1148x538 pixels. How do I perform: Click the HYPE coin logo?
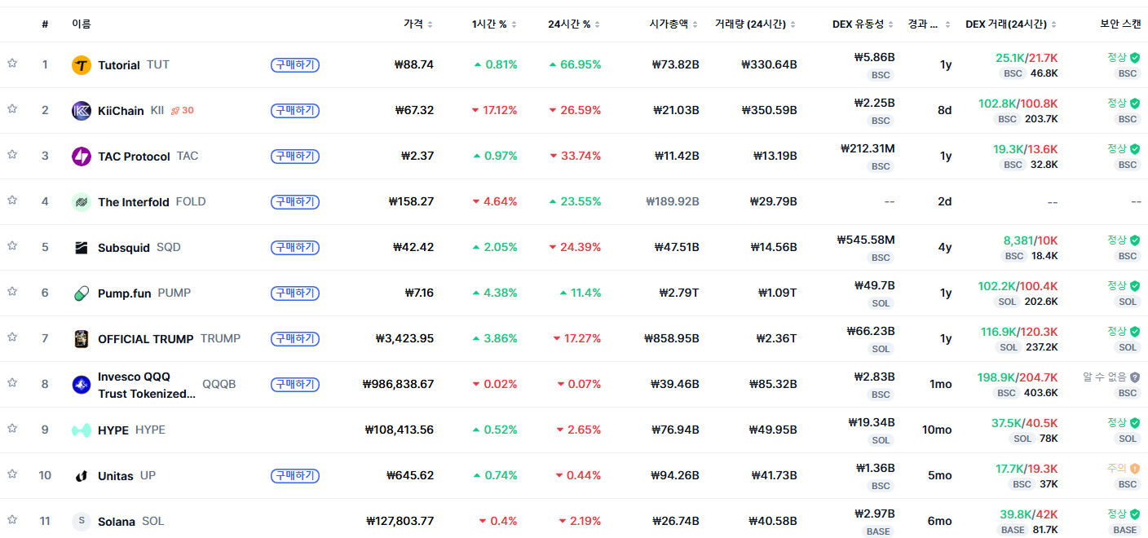82,430
